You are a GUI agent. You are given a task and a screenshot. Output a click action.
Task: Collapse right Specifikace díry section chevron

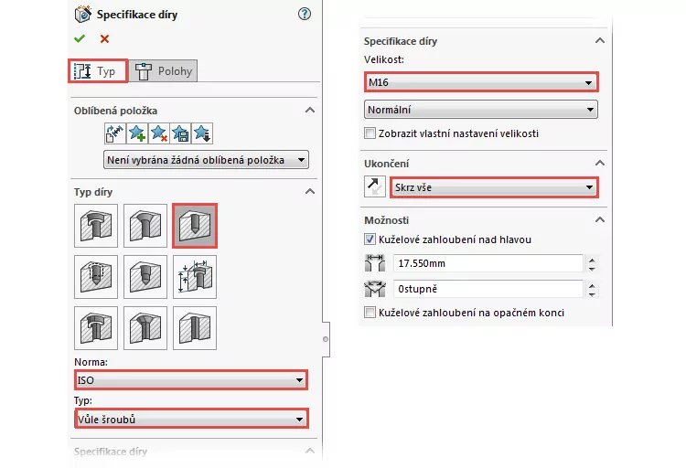pos(600,41)
